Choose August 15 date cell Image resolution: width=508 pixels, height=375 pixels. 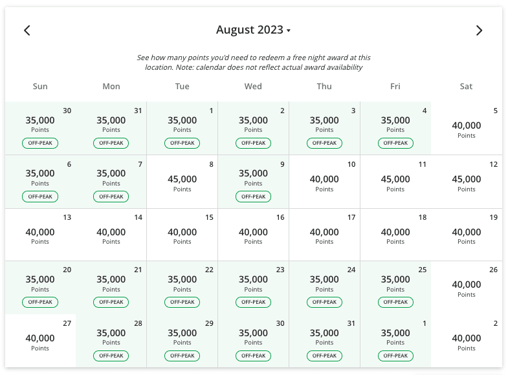click(x=182, y=235)
